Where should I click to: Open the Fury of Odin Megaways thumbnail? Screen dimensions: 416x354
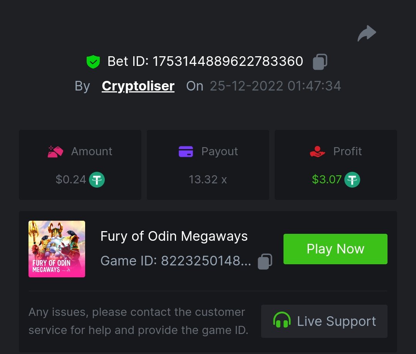(x=57, y=249)
